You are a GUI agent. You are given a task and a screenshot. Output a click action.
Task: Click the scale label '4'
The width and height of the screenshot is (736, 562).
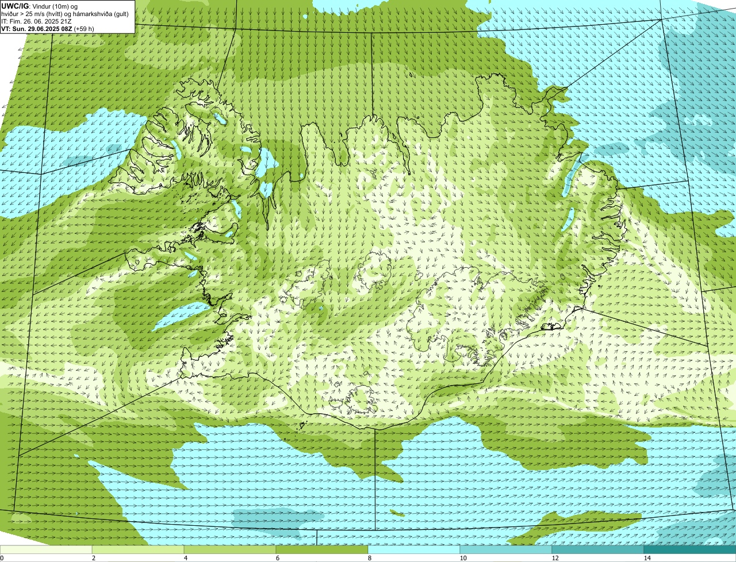pos(185,558)
